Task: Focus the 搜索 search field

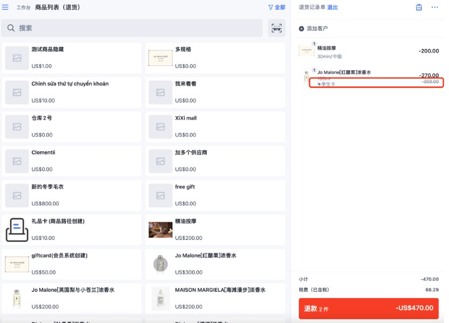Action: click(132, 28)
